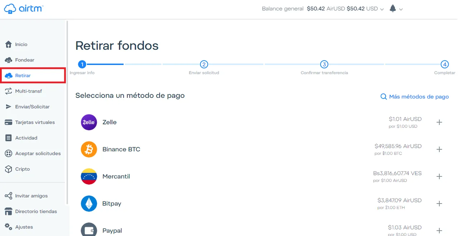Click the Airtm logo

point(23,9)
